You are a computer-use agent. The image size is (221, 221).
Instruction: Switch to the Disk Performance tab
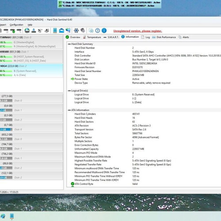tap(164, 37)
